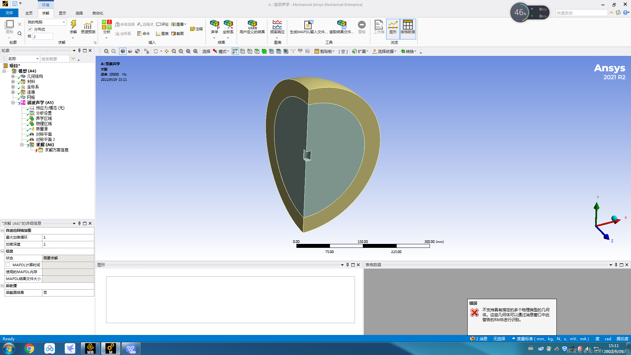Toggle the MAPDL计算时间 checkbox

click(8, 265)
